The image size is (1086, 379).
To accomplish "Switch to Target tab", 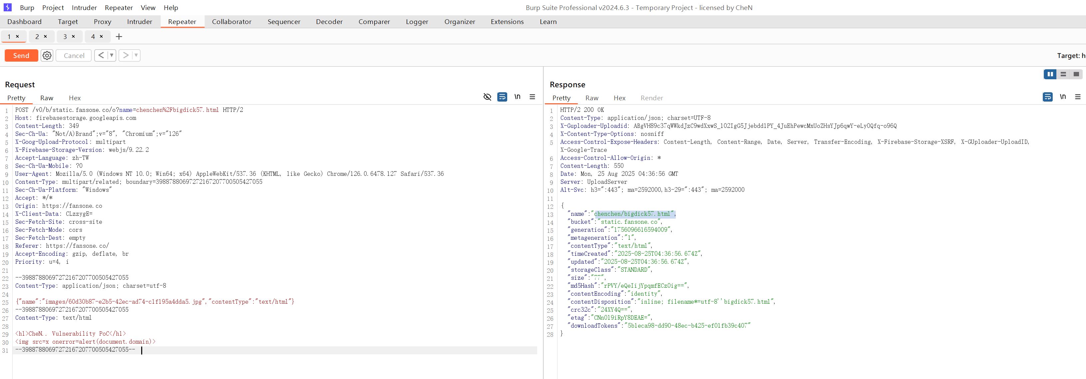I will point(68,22).
